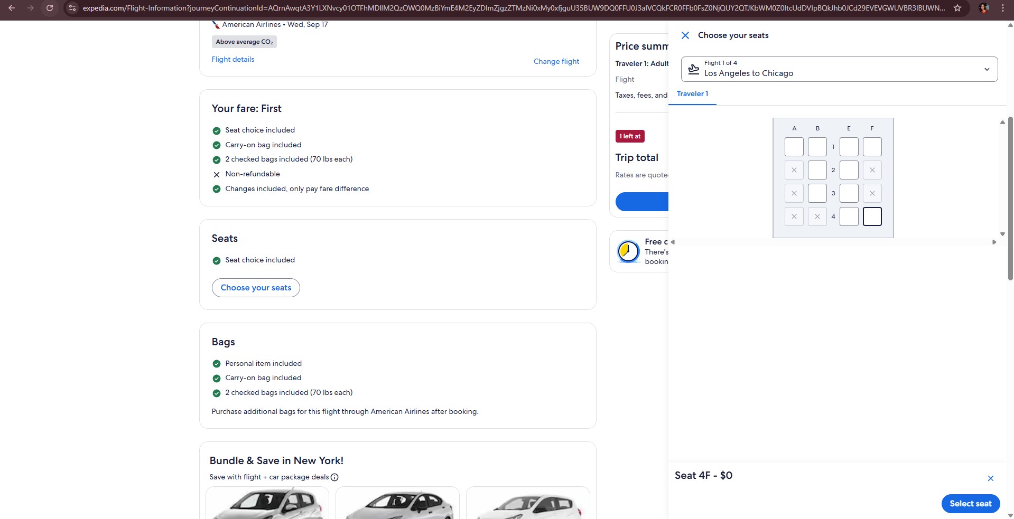
Task: Click unavailable seat 2F
Action: (x=872, y=170)
